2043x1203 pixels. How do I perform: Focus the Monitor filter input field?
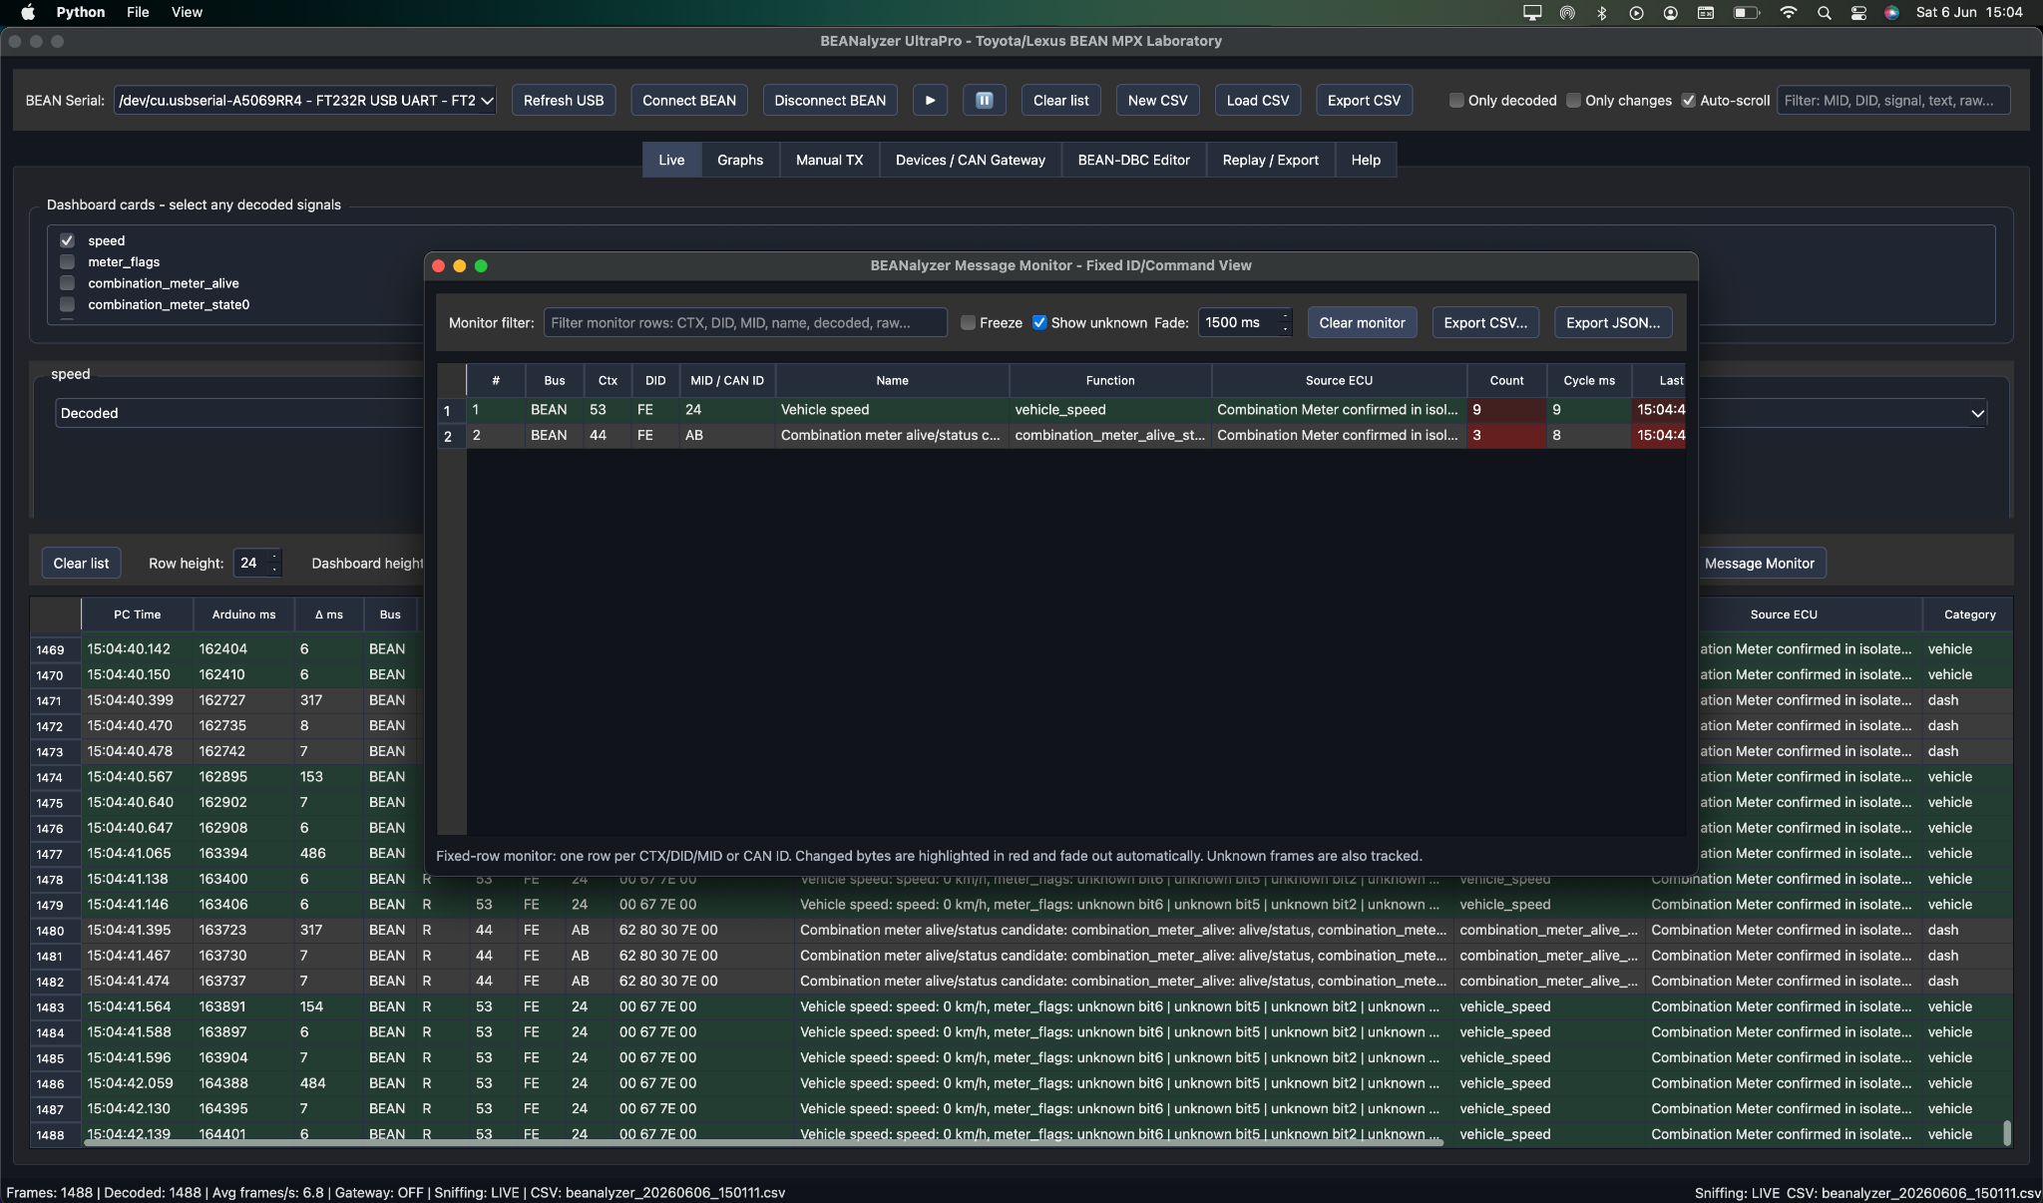pos(745,322)
